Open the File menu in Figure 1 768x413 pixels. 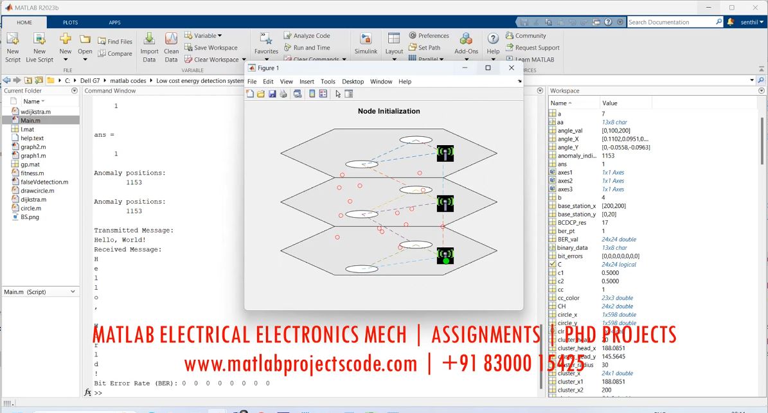(252, 82)
